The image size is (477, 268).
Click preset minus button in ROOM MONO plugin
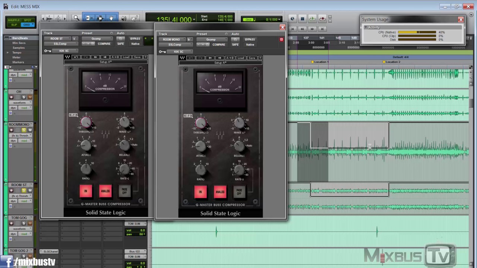coord(199,45)
